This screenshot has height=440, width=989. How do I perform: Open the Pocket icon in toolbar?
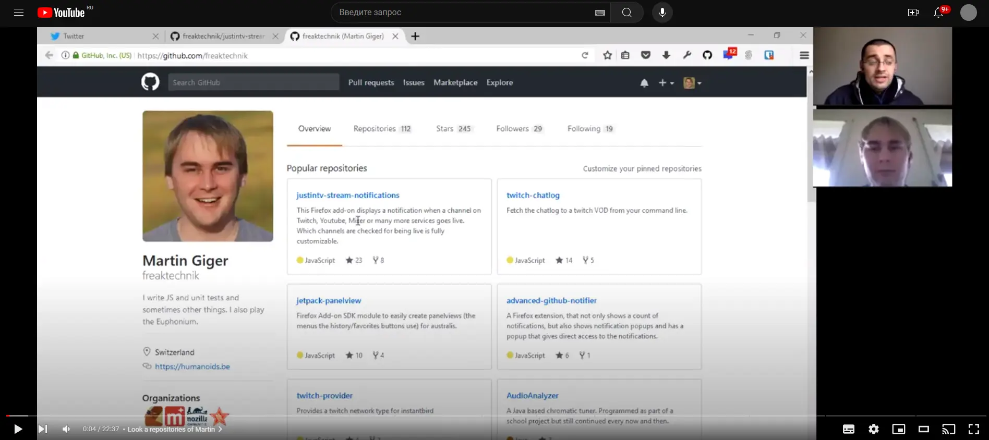click(x=646, y=55)
